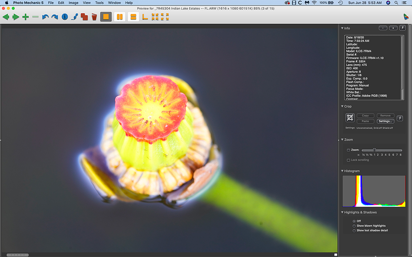Open the File menu
Image resolution: width=412 pixels, height=257 pixels.
pyautogui.click(x=51, y=3)
